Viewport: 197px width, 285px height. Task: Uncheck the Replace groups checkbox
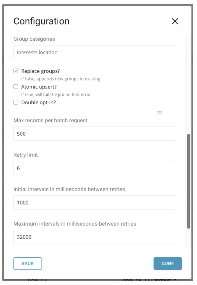pyautogui.click(x=16, y=71)
